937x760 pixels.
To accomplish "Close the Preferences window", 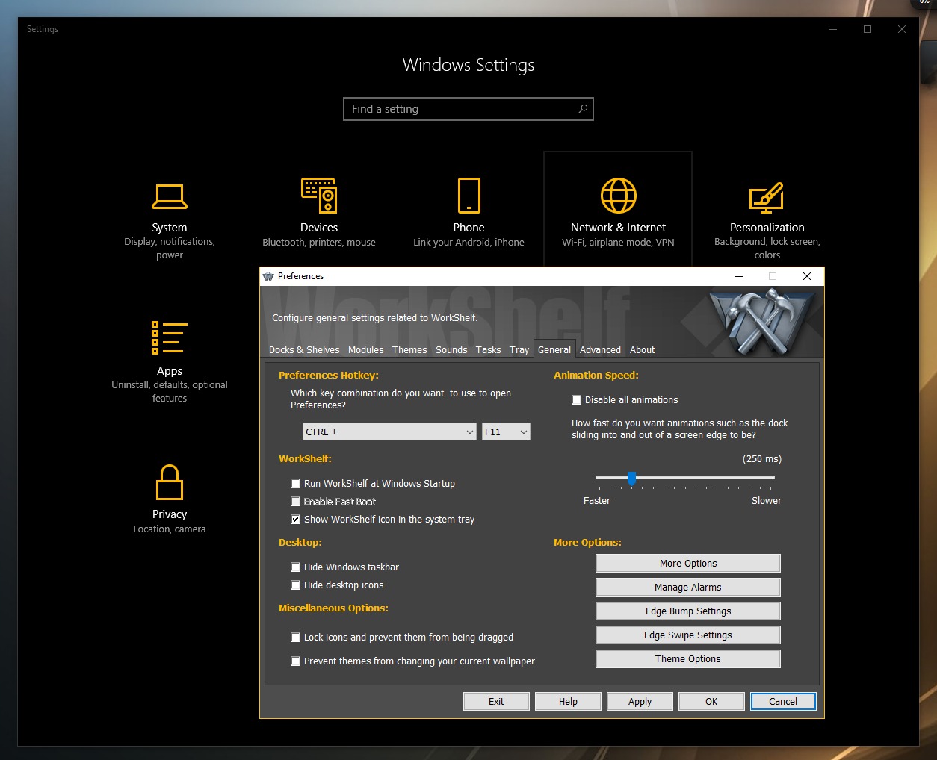I will coord(807,276).
